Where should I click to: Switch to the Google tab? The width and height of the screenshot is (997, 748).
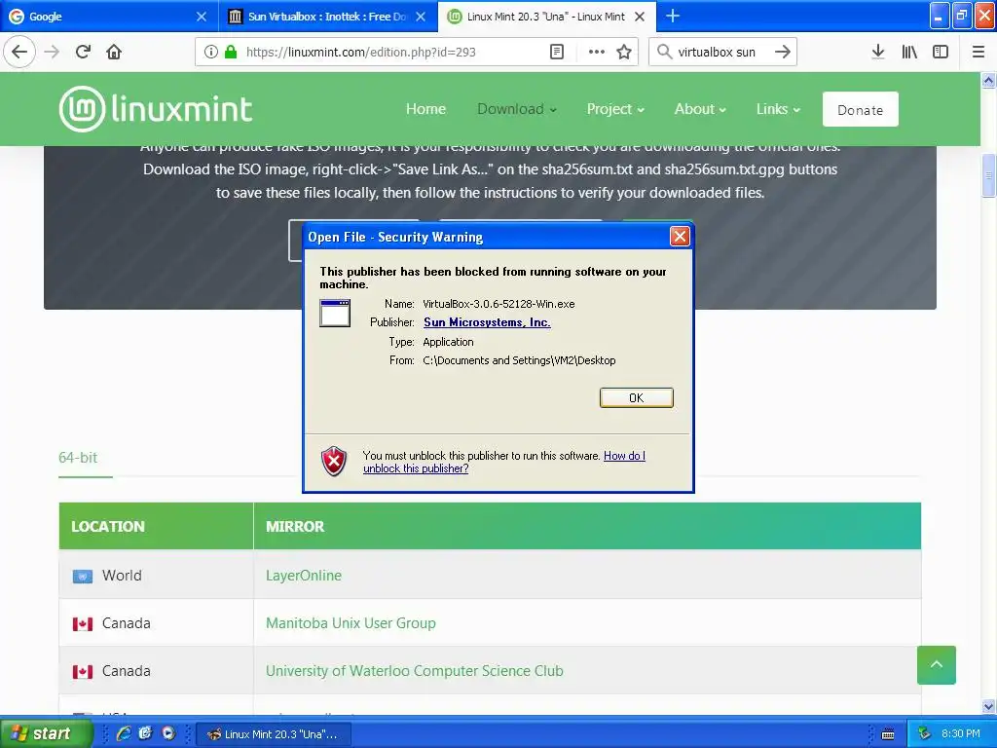click(109, 17)
